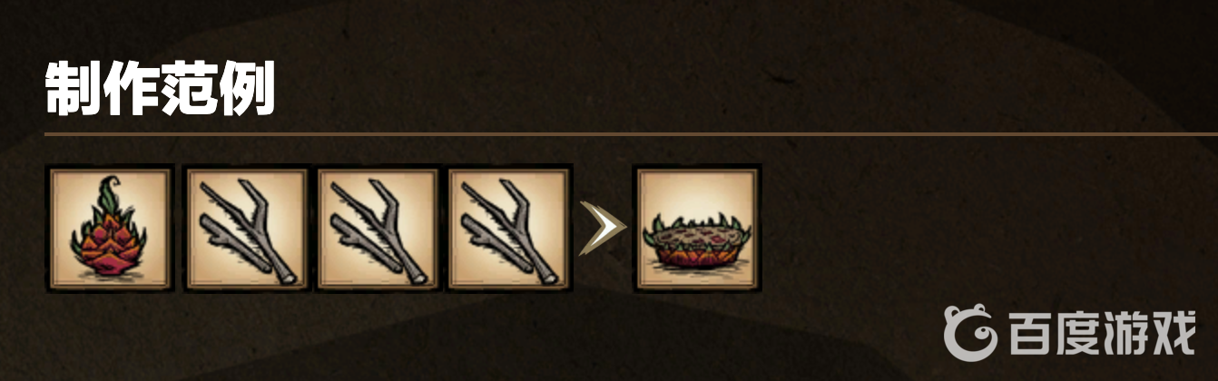Image resolution: width=1218 pixels, height=381 pixels.
Task: Pick the last twigs slot before arrow
Action: 508,229
